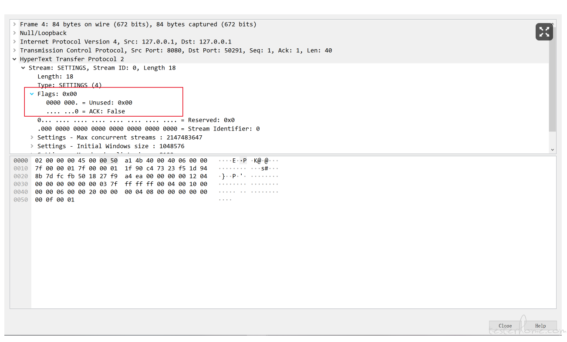This screenshot has width=567, height=342.
Task: Collapse the HyperText Transfer Protocol 2 section
Action: click(14, 59)
